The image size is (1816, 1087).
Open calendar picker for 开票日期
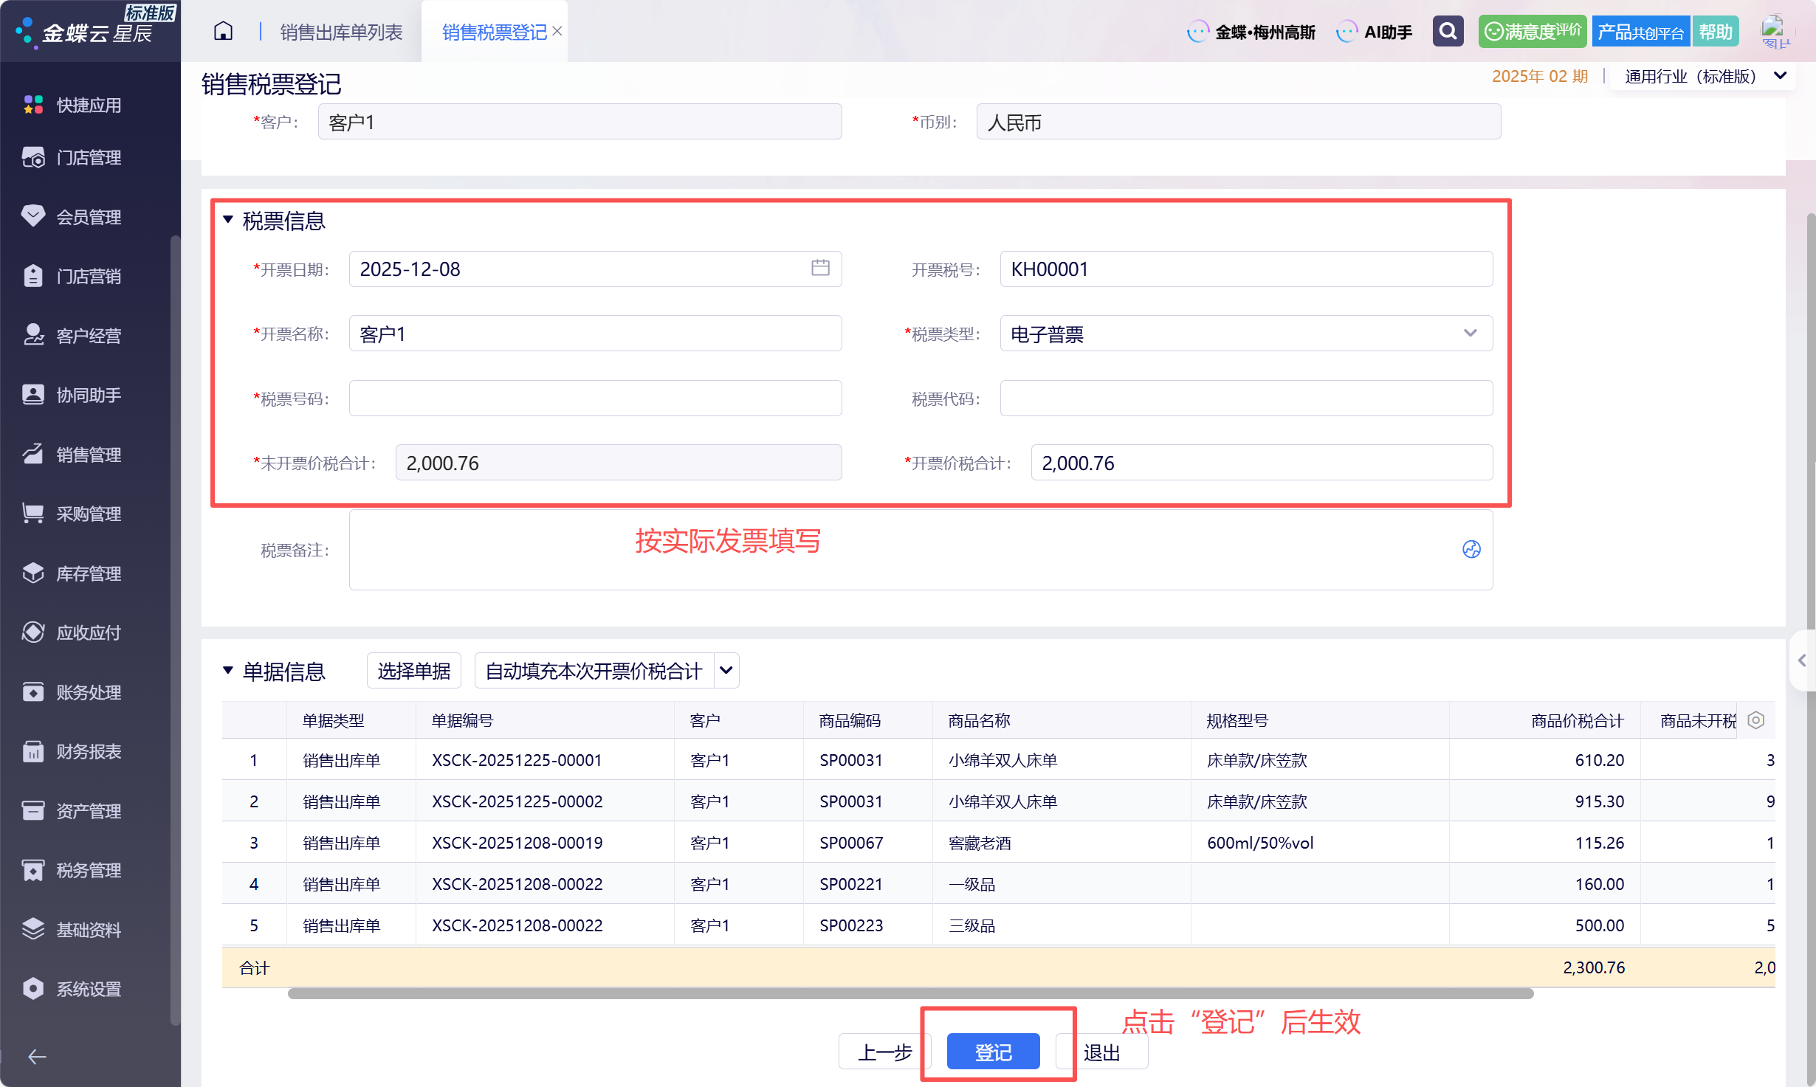[820, 268]
